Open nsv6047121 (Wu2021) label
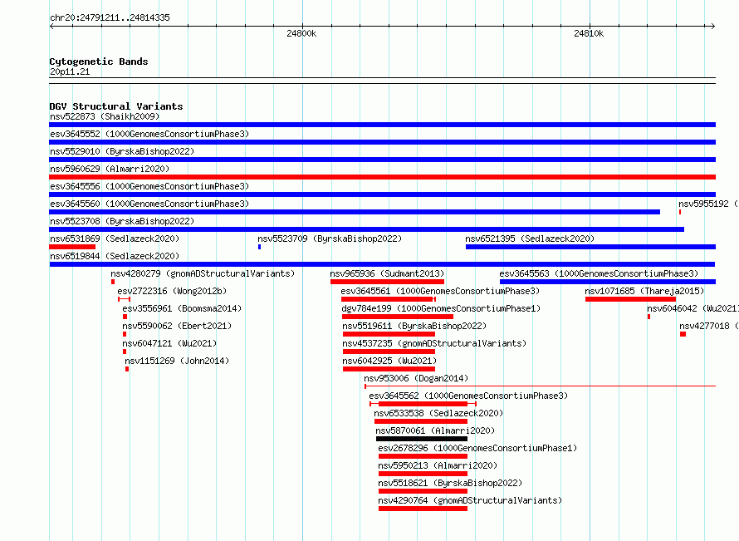This screenshot has width=739, height=541. [169, 343]
